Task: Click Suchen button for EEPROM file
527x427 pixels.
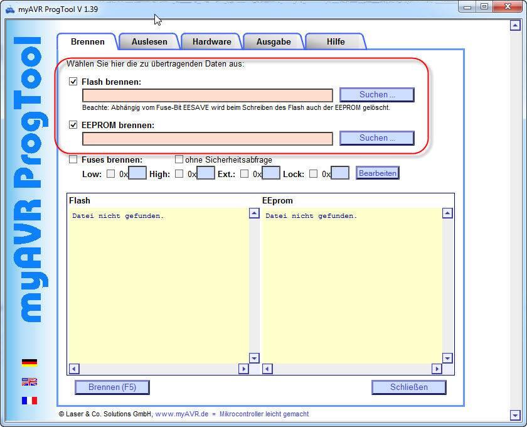Action: click(377, 138)
